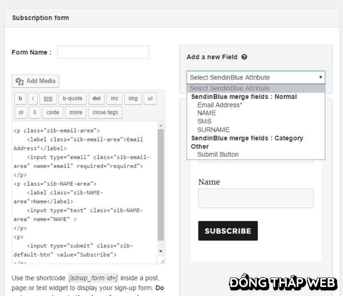Collapse the Select SendinBlue Attribute dropdown
Screen dimensions: 343x296
pyautogui.click(x=256, y=77)
